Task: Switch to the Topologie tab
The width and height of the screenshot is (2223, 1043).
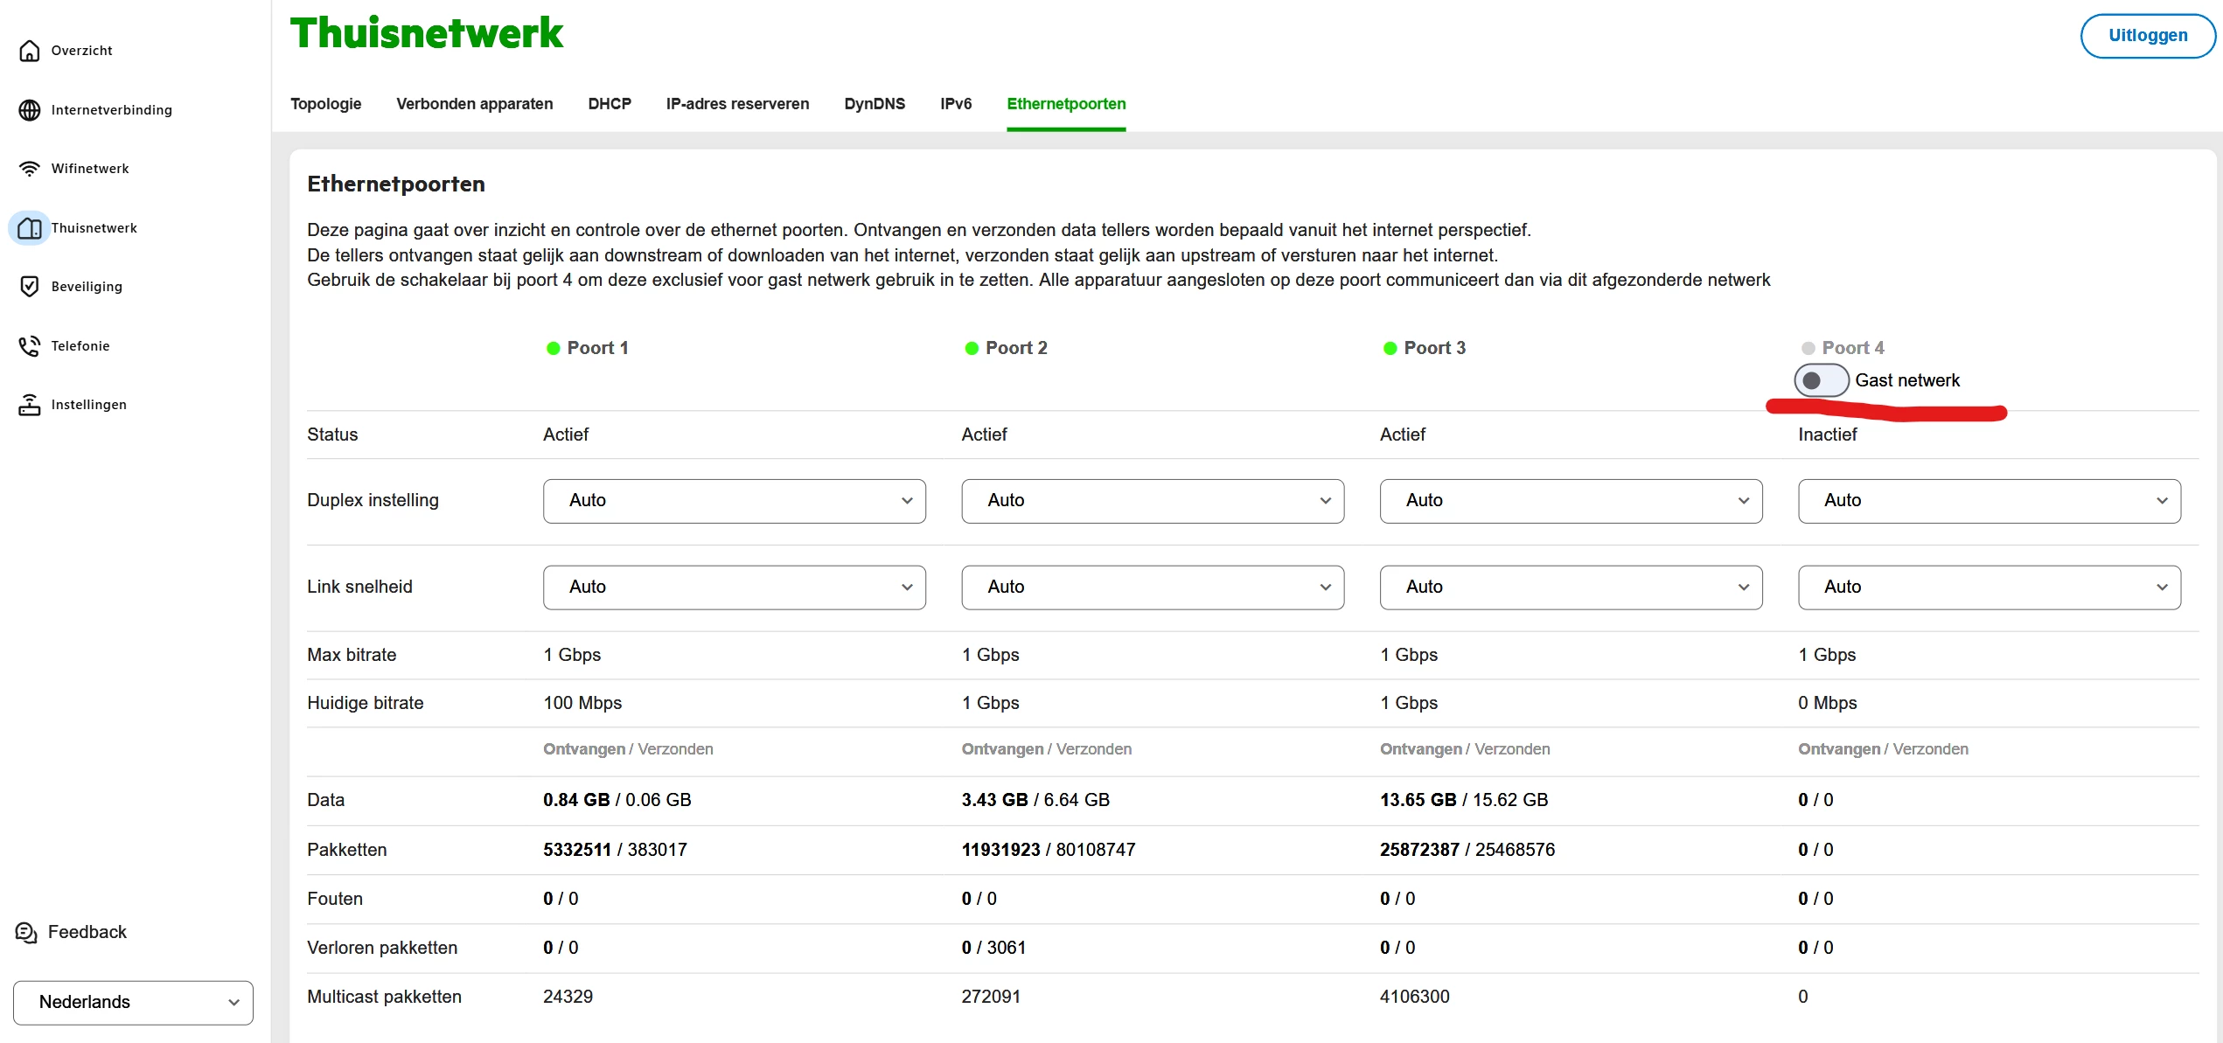Action: pyautogui.click(x=325, y=104)
